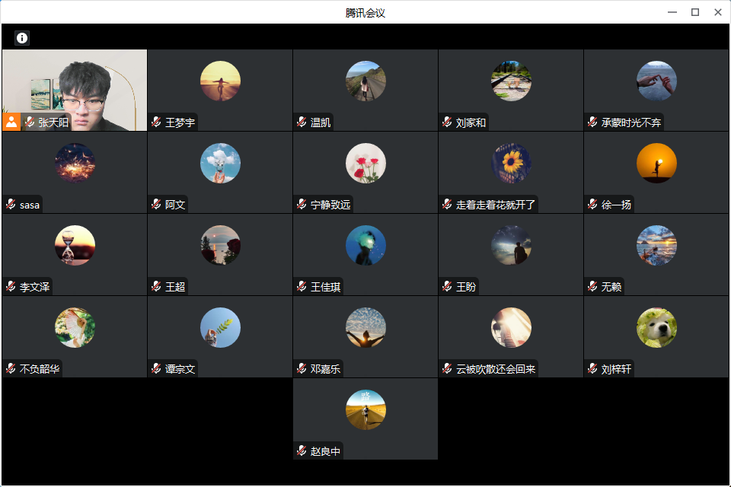The width and height of the screenshot is (731, 487).
Task: Click 承蒙时光不弃's hand avatar
Action: tap(656, 81)
